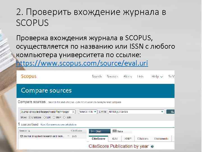Viewport: 202px width, 152px height.
Task: Click the 0.73 CiteScore value
Action: 74,136
